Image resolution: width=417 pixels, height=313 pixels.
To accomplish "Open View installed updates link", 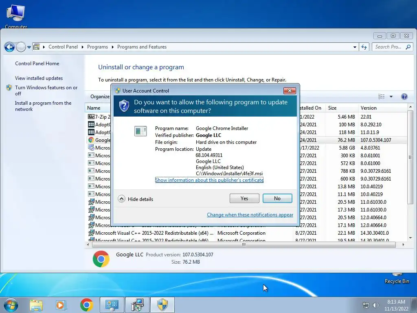I will point(39,78).
